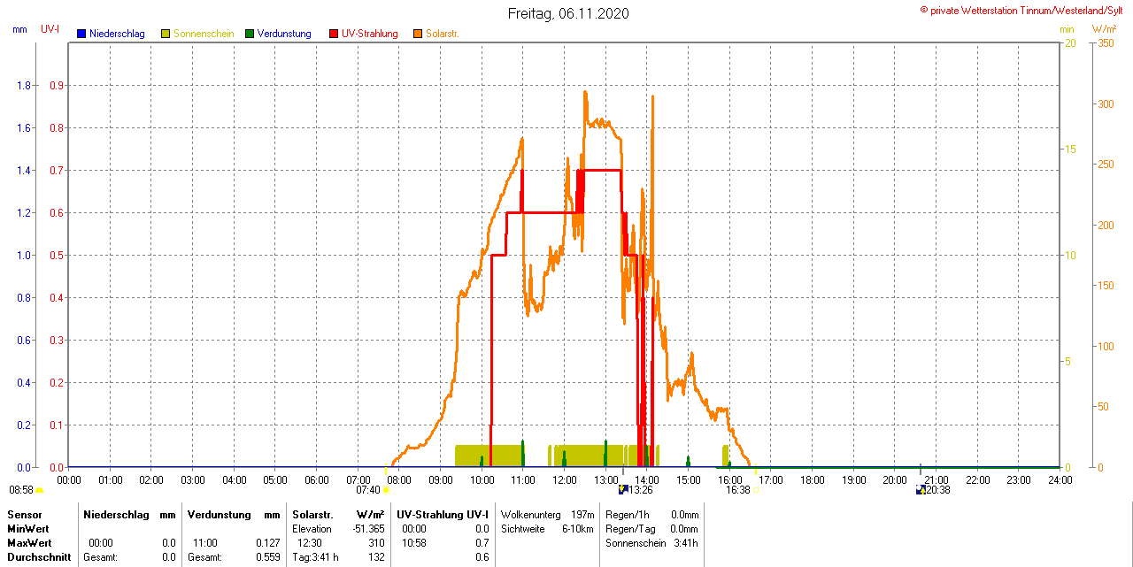Image resolution: width=1133 pixels, height=567 pixels.
Task: Click the moon icon beside 13:26
Action: coord(623,489)
